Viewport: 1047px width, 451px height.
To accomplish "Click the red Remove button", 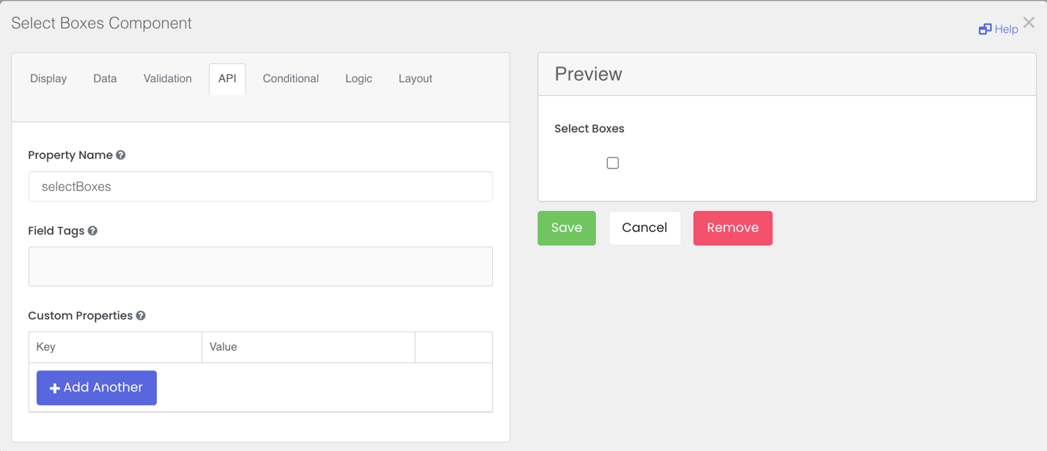I will [732, 228].
